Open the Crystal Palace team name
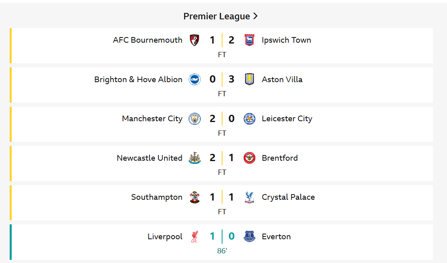The width and height of the screenshot is (447, 263). coord(288,197)
